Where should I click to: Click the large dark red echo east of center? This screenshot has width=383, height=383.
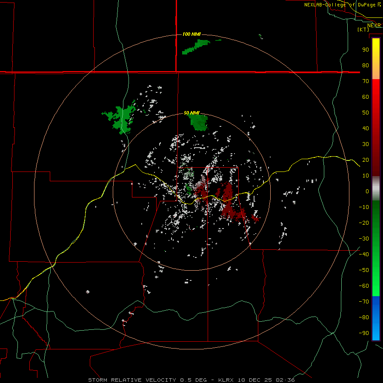coord(227,203)
